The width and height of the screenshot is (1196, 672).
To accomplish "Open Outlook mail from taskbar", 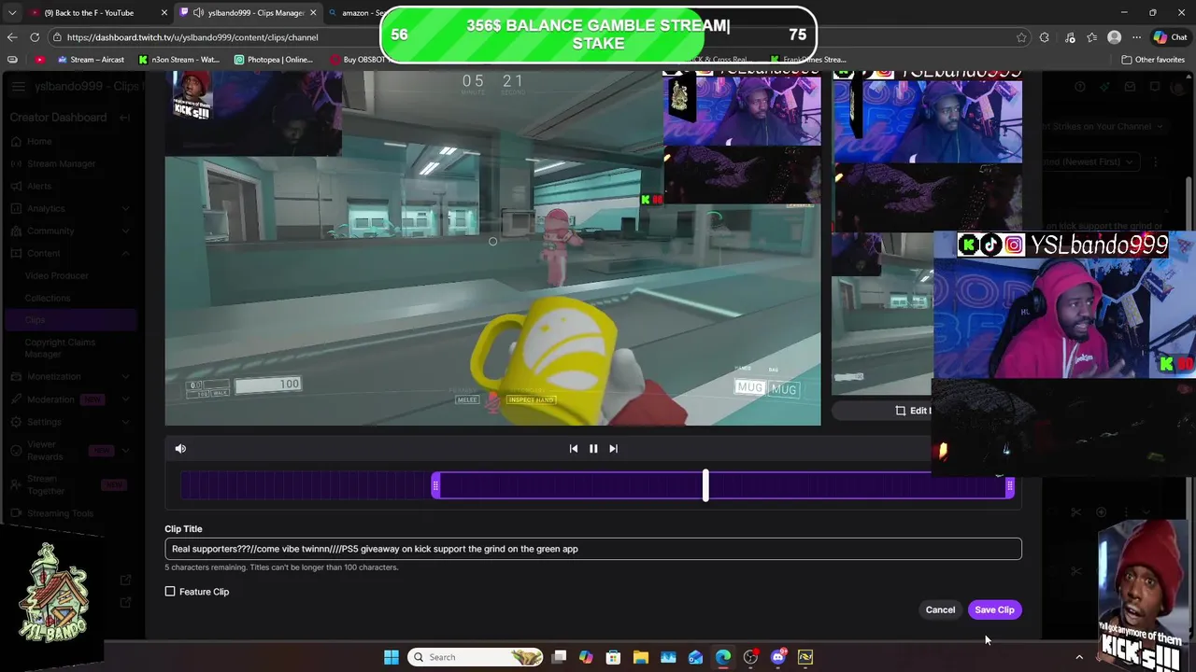I will coord(695,657).
